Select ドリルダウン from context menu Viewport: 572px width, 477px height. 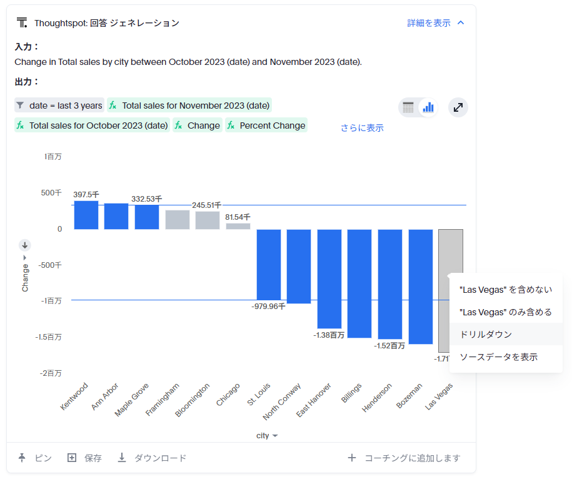click(486, 334)
